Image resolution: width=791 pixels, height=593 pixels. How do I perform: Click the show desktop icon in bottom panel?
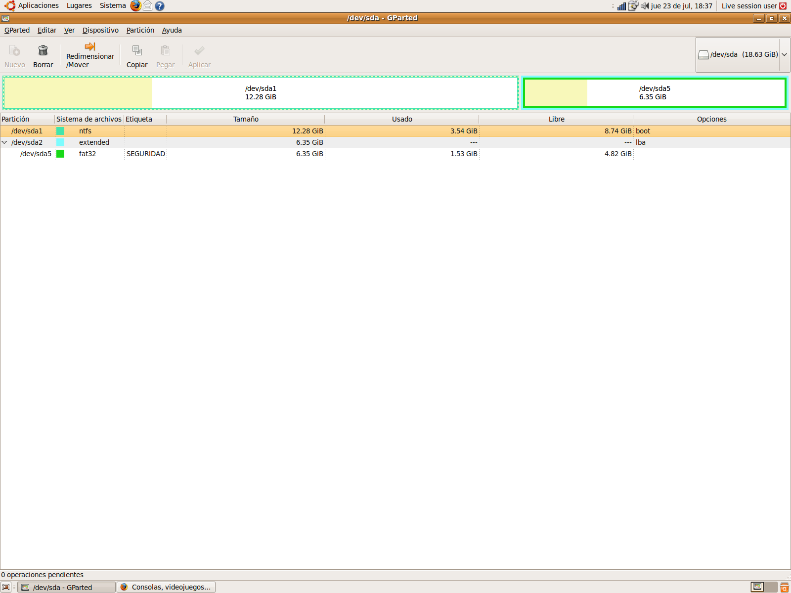[x=6, y=587]
